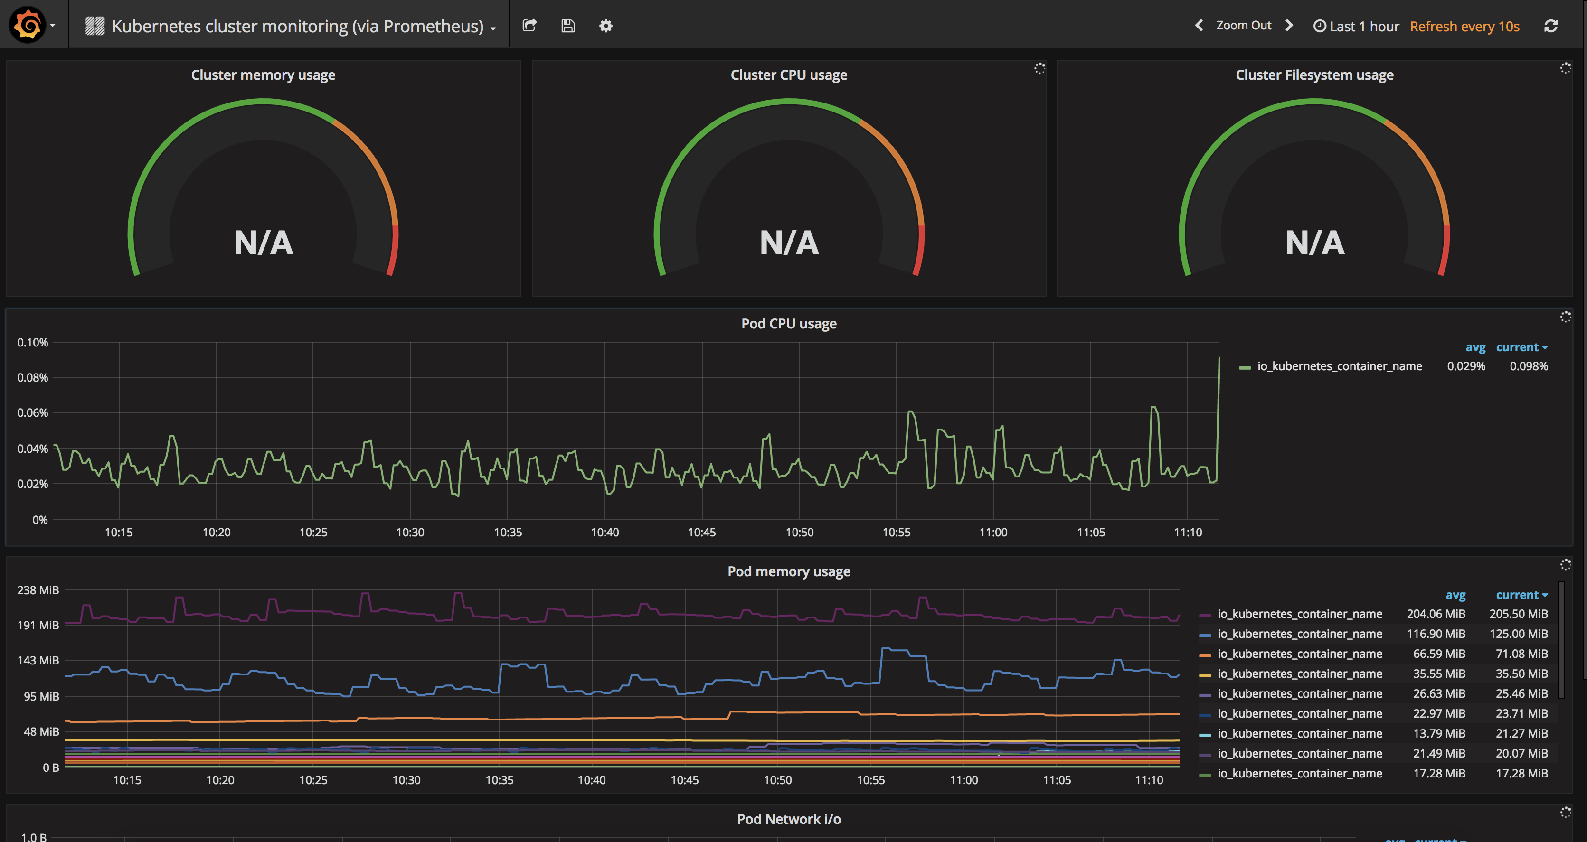
Task: Toggle memory series with 116.90 MiB avg
Action: click(x=1299, y=633)
